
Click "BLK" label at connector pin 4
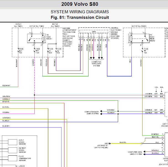[x=157, y=142]
